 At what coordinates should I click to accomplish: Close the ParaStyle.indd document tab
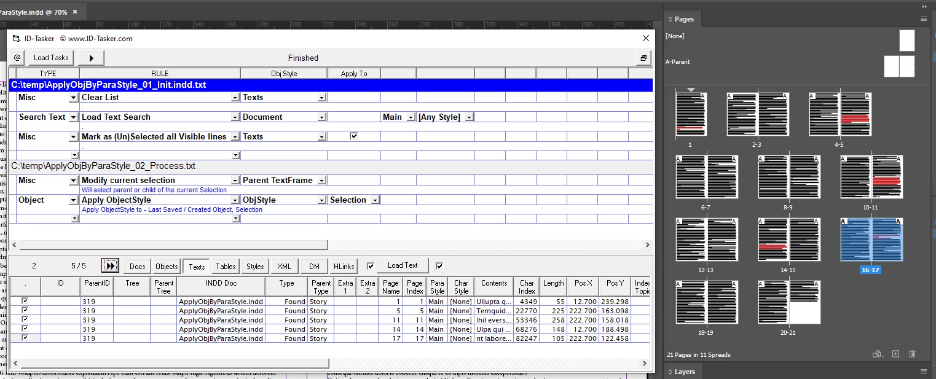pyautogui.click(x=75, y=12)
